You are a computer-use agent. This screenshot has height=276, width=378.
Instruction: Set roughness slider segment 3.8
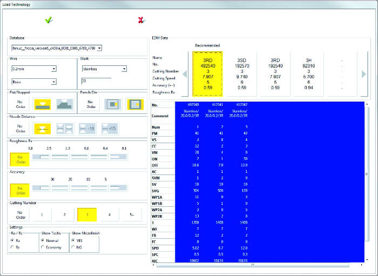[x=40, y=157]
